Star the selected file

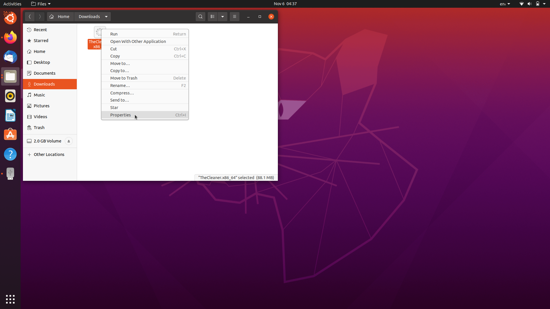(145, 108)
